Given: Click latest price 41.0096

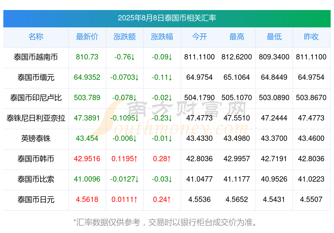Looking at the screenshot, I should tap(87, 179).
